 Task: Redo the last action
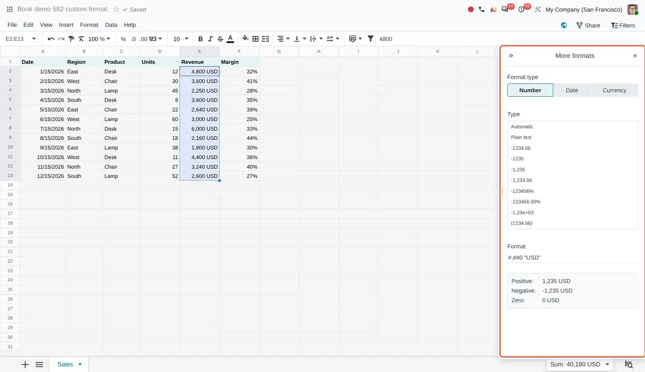61,39
